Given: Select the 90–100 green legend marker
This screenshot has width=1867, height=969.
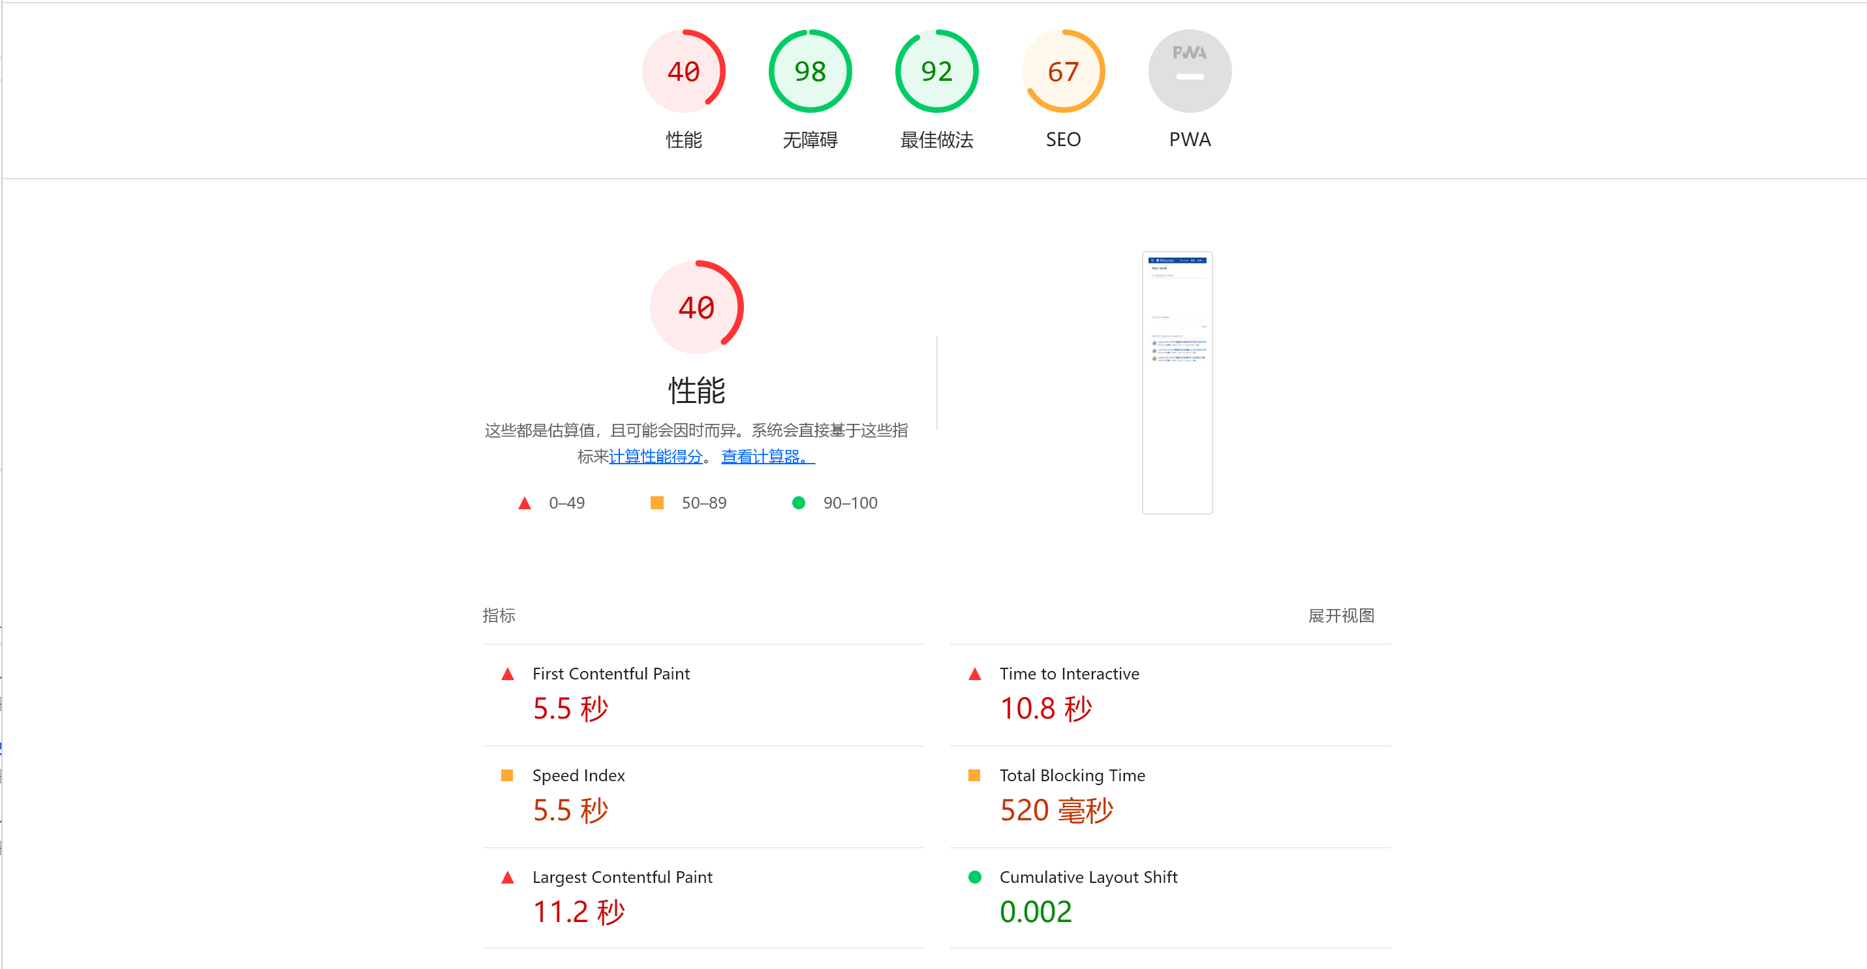Looking at the screenshot, I should click(799, 503).
